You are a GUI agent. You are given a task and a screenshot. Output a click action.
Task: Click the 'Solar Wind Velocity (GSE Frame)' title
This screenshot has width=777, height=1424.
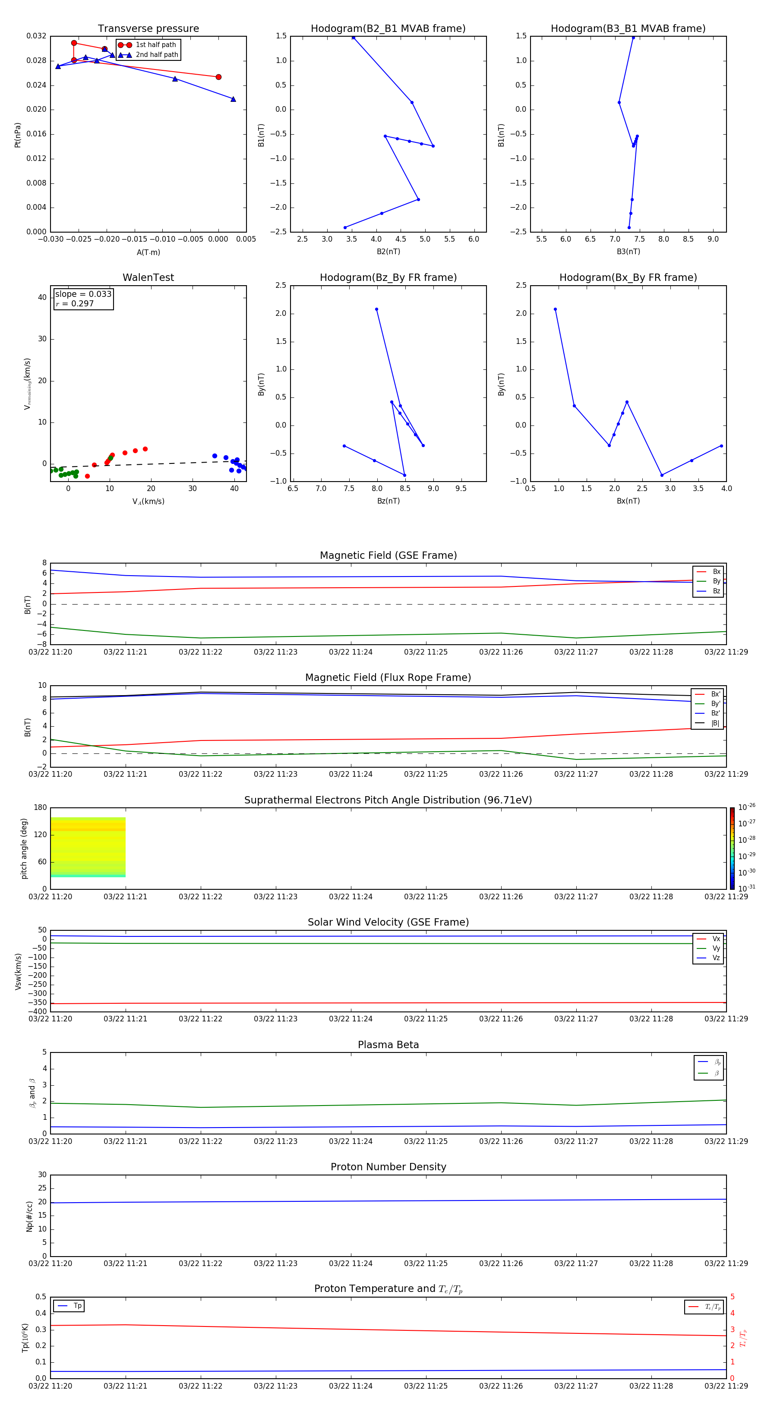pos(388,922)
